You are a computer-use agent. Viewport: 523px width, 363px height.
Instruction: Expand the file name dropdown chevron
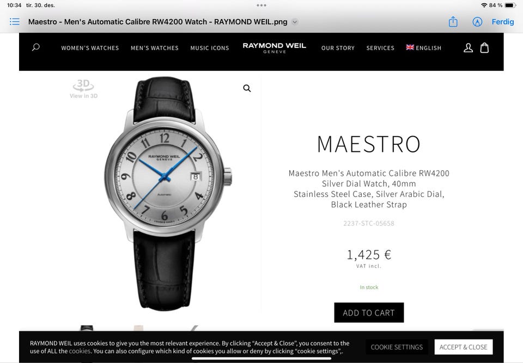point(295,22)
